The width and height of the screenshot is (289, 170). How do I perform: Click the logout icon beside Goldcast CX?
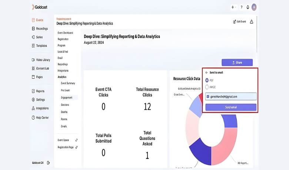[49, 163]
